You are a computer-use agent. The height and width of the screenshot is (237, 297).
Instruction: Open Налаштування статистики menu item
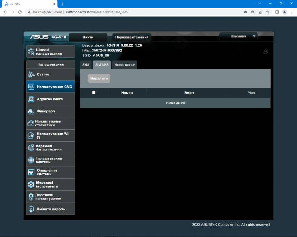click(x=51, y=123)
